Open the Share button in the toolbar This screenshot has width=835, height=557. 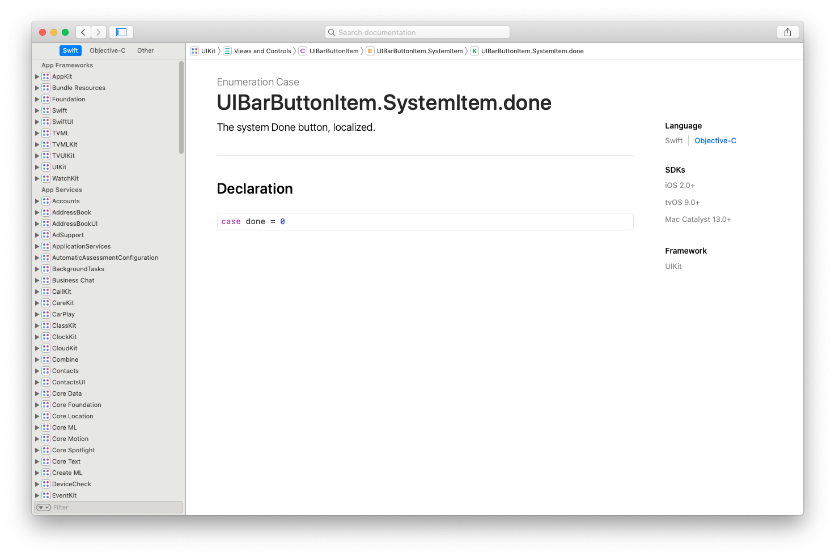tap(787, 32)
